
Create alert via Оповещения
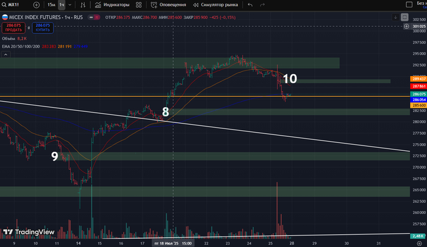169,5
